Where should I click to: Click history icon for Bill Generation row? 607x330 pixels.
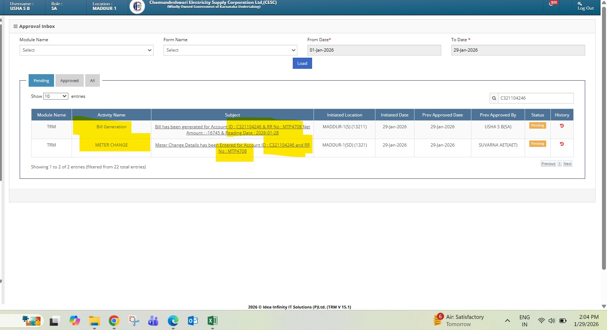tap(562, 126)
